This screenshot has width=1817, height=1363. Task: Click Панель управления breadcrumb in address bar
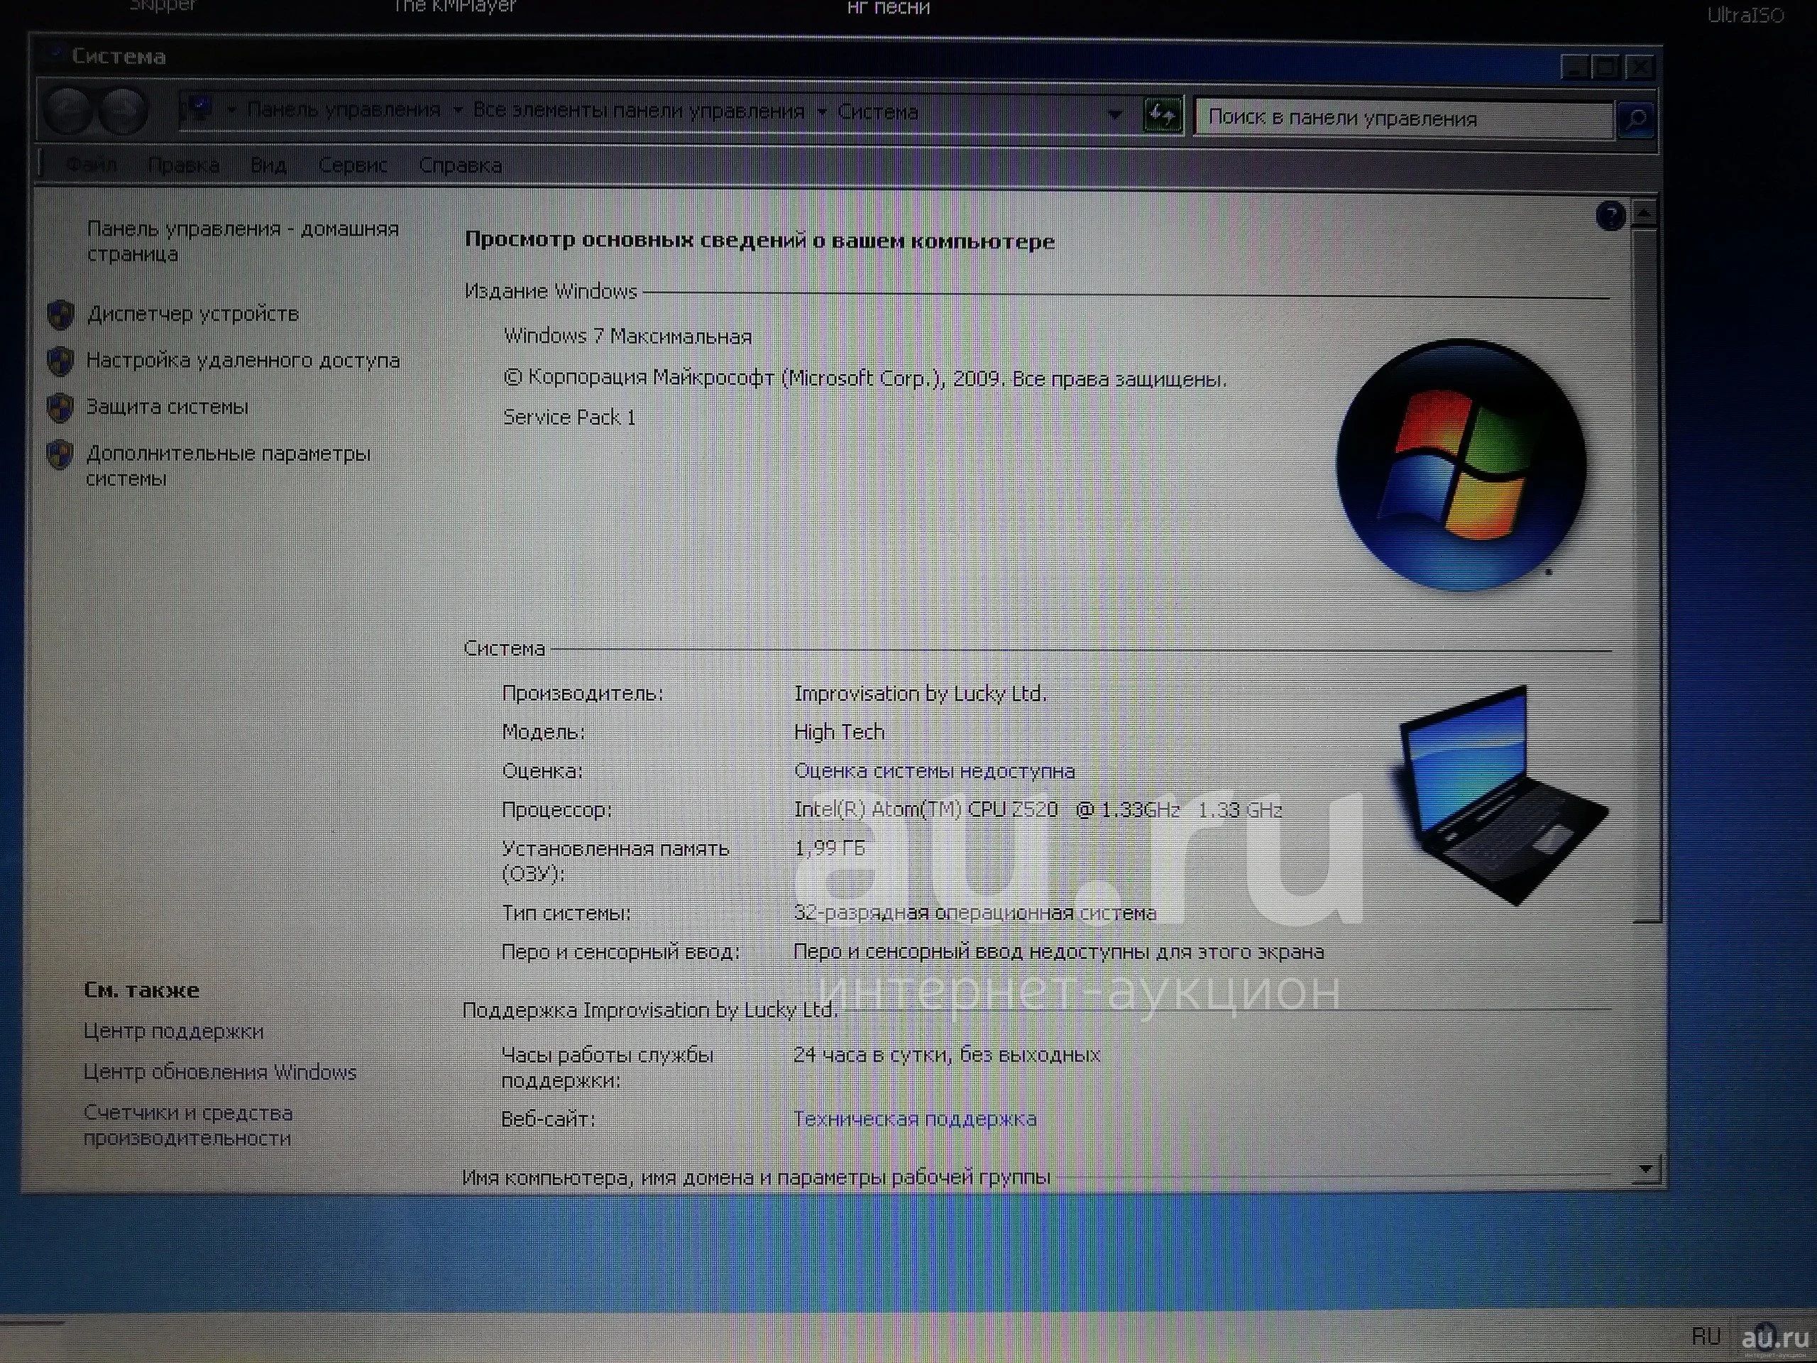tap(344, 109)
